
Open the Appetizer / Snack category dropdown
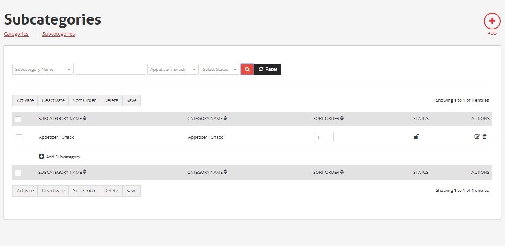pyautogui.click(x=173, y=70)
